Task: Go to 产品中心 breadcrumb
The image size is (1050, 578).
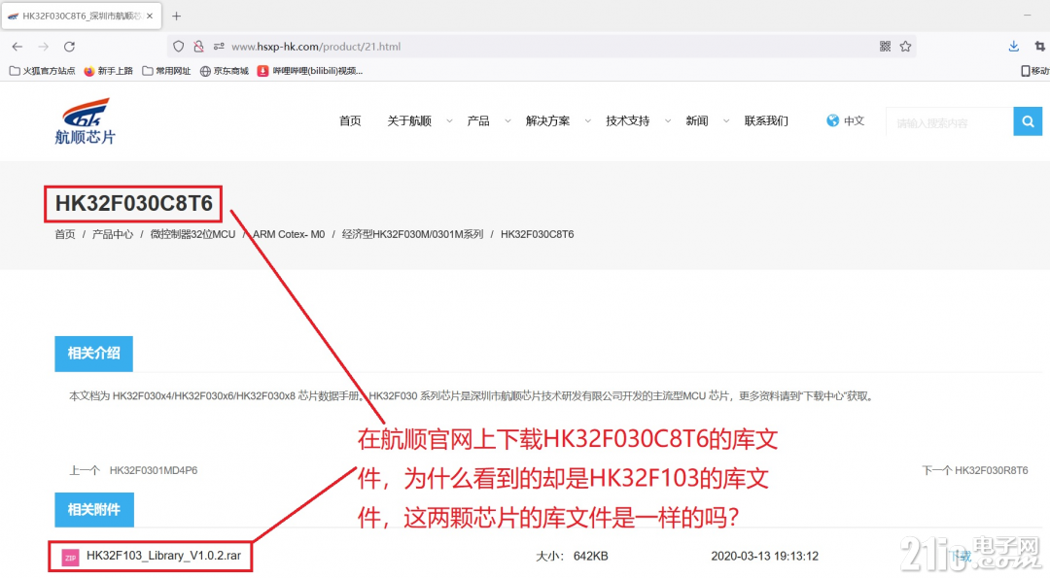Action: click(x=113, y=234)
